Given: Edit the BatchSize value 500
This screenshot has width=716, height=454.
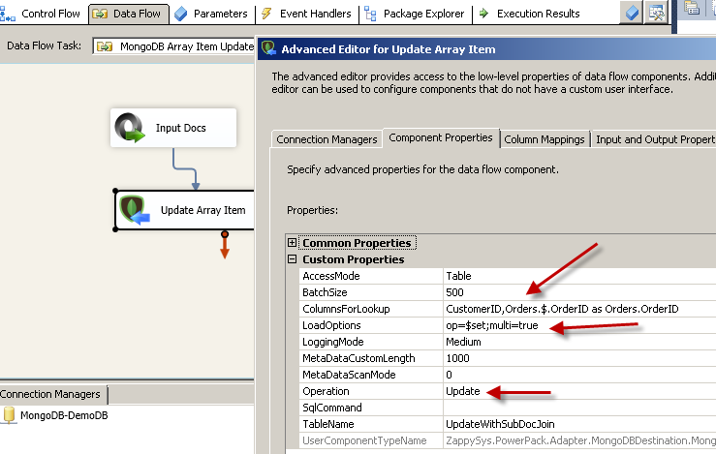Looking at the screenshot, I should [454, 292].
